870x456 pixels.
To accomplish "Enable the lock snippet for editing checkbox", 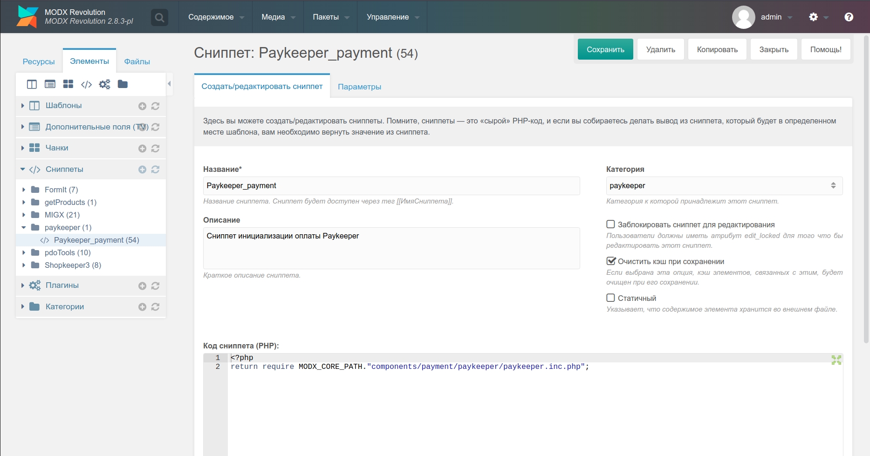I will 610,225.
